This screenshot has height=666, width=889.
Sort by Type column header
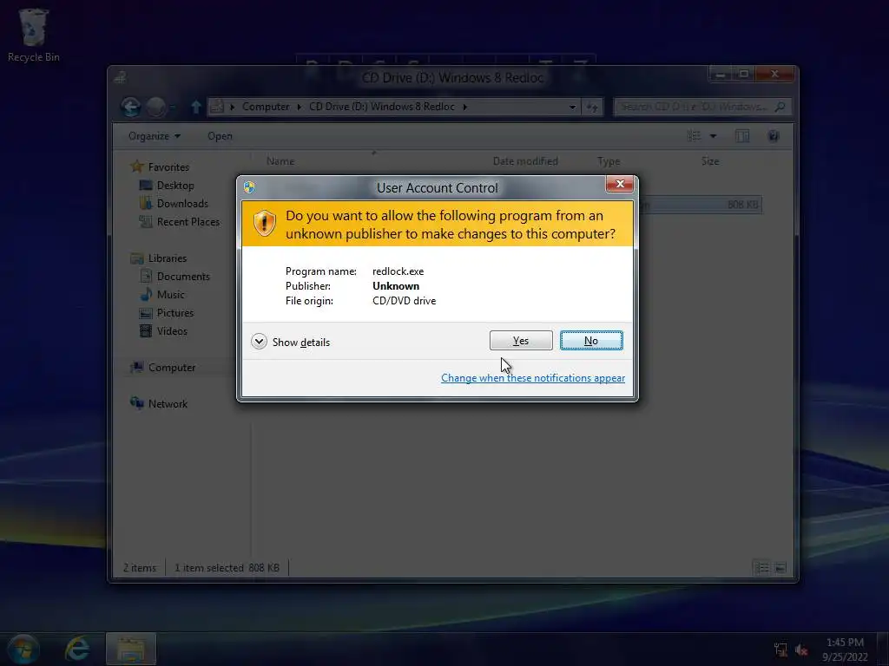(x=609, y=161)
